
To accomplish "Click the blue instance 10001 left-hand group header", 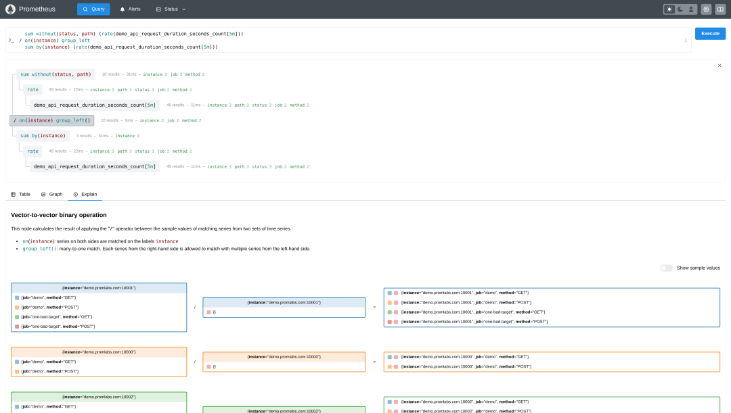I will coord(99,288).
